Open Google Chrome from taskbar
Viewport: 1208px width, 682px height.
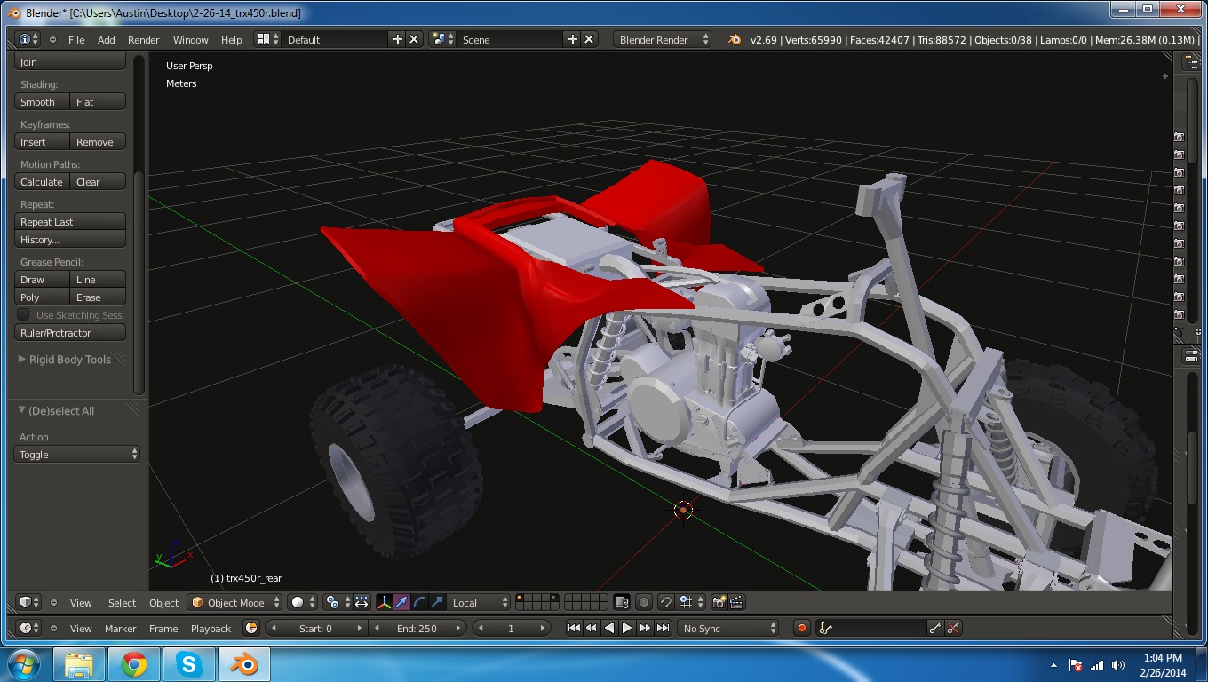click(134, 664)
